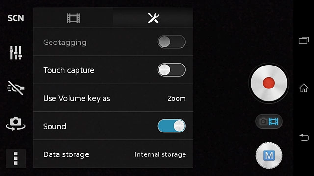
Task: Turn off the Sound switch
Action: tap(172, 126)
